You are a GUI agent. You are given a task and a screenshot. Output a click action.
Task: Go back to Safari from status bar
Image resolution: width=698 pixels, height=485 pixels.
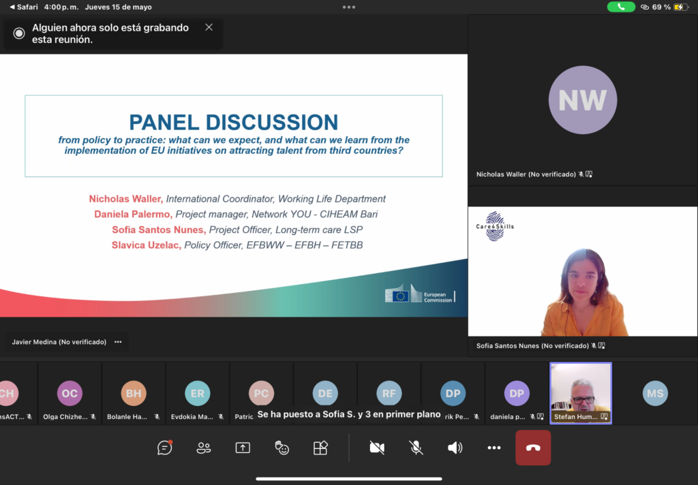coord(23,7)
